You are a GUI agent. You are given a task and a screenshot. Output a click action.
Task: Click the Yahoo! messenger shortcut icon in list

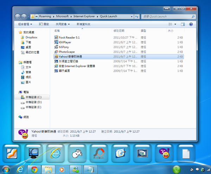coord(56,57)
